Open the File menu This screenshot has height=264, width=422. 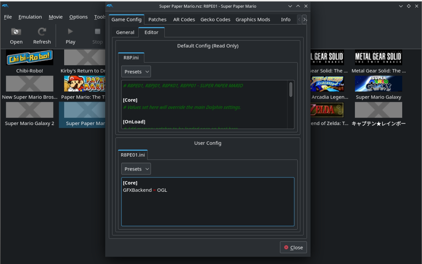pos(8,17)
